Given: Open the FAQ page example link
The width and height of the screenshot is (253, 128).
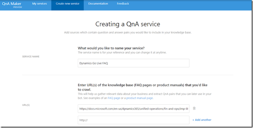Looking at the screenshot, I should point(114,98).
